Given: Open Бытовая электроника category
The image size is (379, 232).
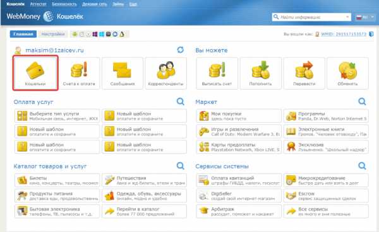Looking at the screenshot, I should click(57, 211).
